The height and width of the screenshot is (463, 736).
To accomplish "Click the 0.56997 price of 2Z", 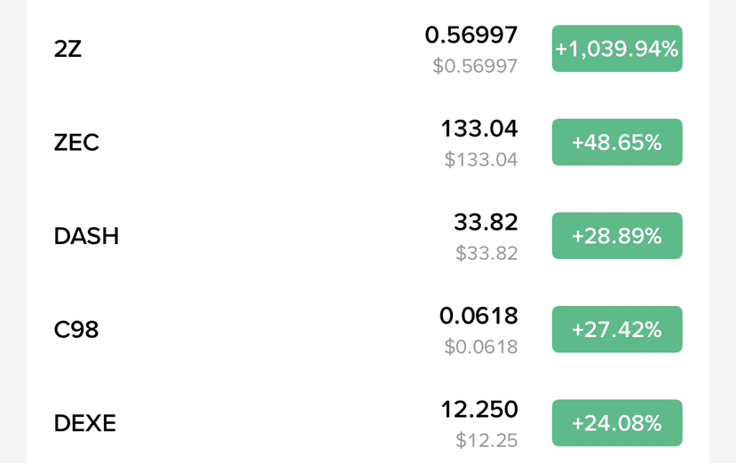I will click(x=471, y=35).
